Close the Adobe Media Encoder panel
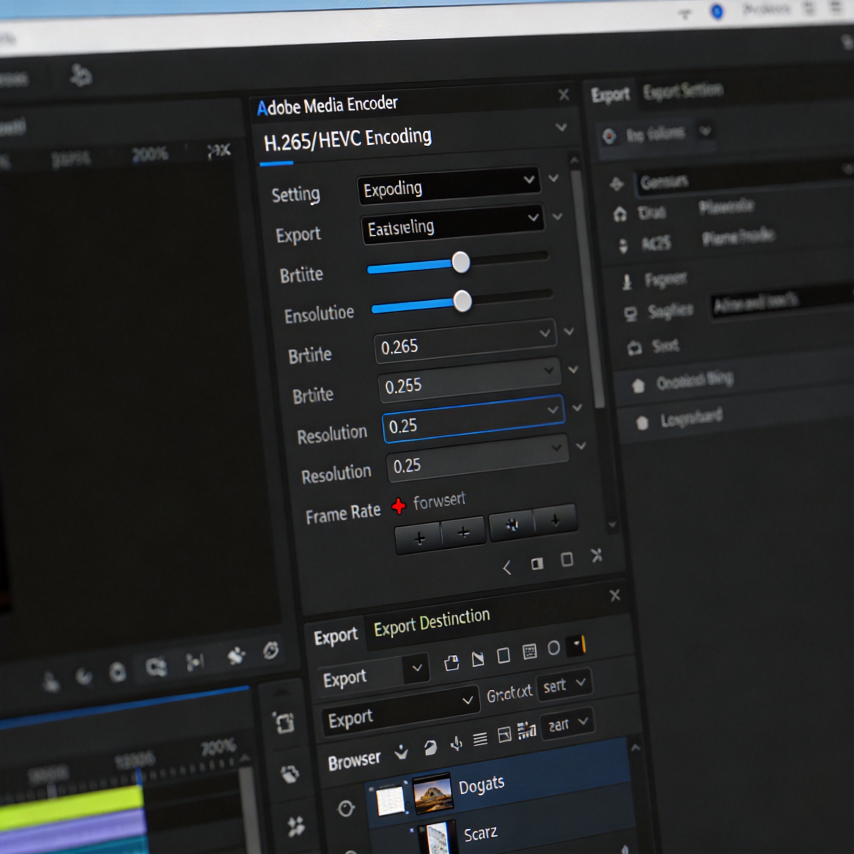The width and height of the screenshot is (854, 854). click(564, 95)
